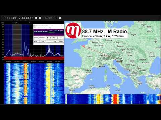Click the 'Paris' label on the map

point(90,47)
